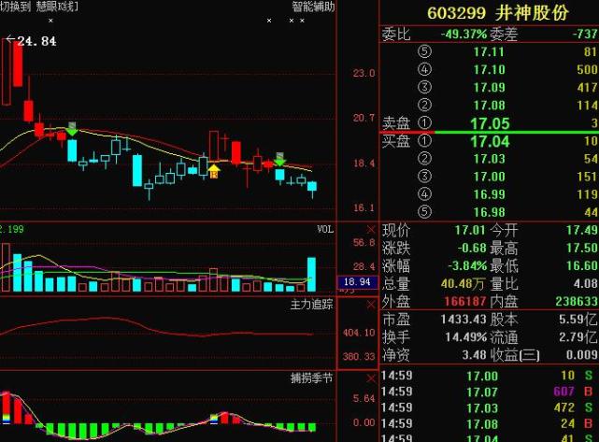599x442 pixels.
Task: Click the second green sell arrow marker
Action: (279, 159)
